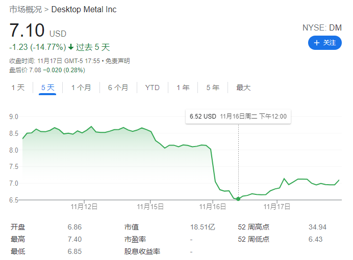Screen dimensions: 353x260
Task: Click the 市盈率 label
Action: tap(135, 239)
